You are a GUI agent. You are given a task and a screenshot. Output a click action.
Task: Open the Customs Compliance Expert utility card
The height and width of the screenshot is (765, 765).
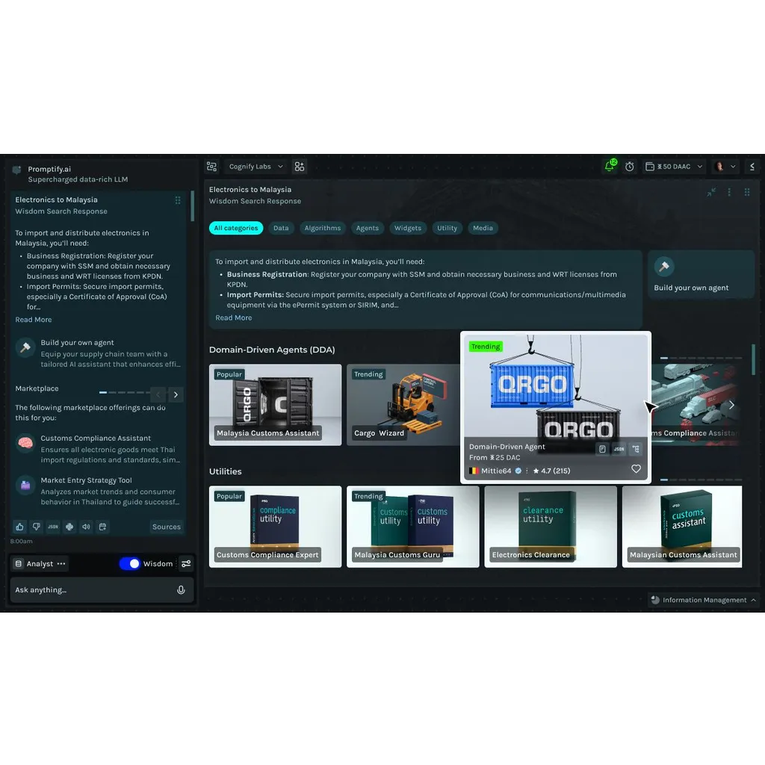275,527
